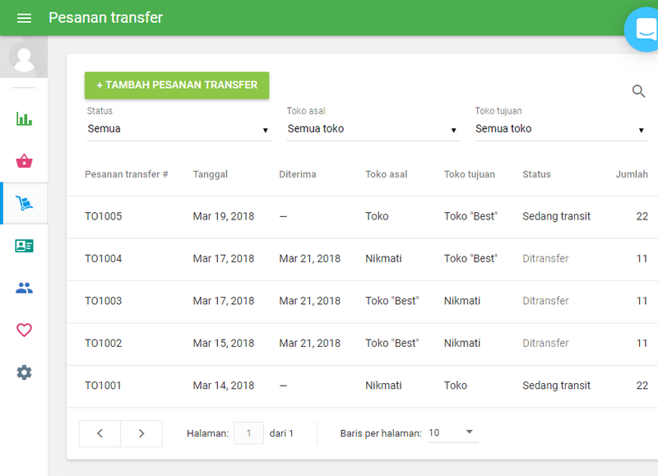Open the settings gear in the sidebar
Image resolution: width=658 pixels, height=476 pixels.
click(x=24, y=372)
